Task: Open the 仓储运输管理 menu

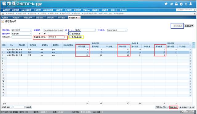Action: [x=26, y=10]
